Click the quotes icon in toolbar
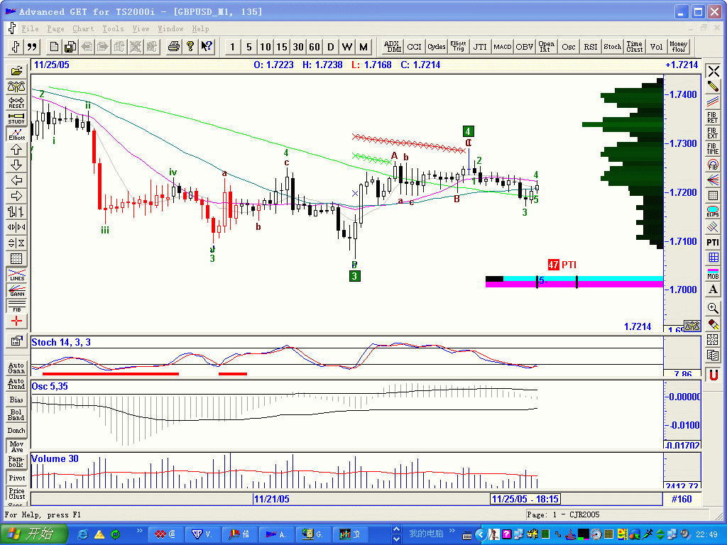The image size is (727, 545). (x=31, y=46)
